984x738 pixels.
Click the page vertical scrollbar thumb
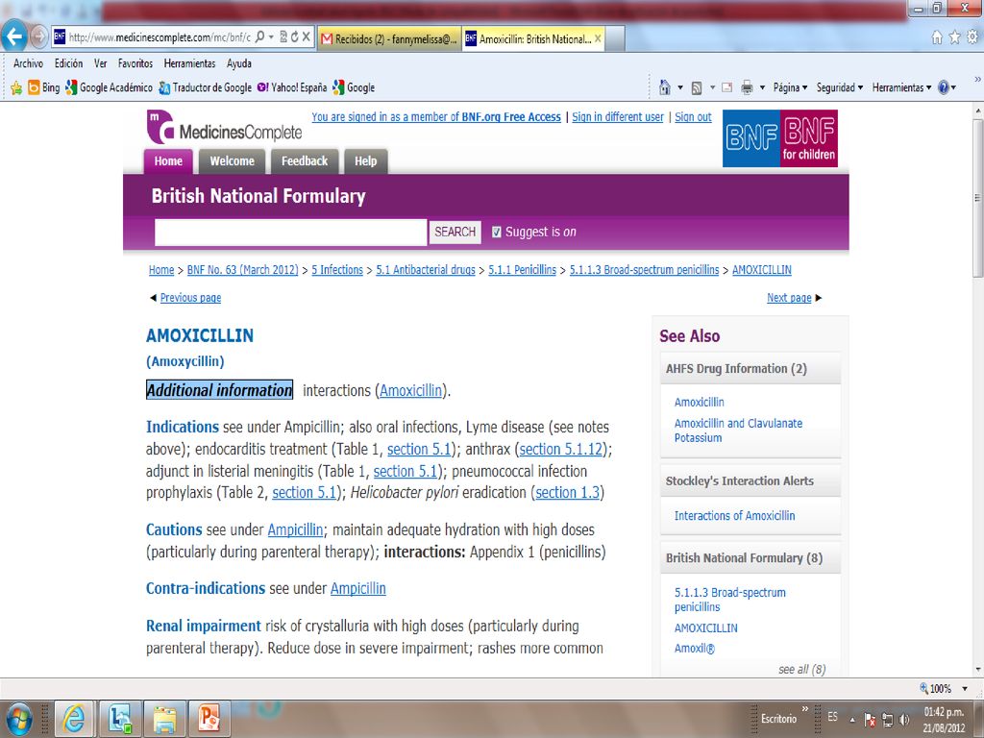click(977, 198)
